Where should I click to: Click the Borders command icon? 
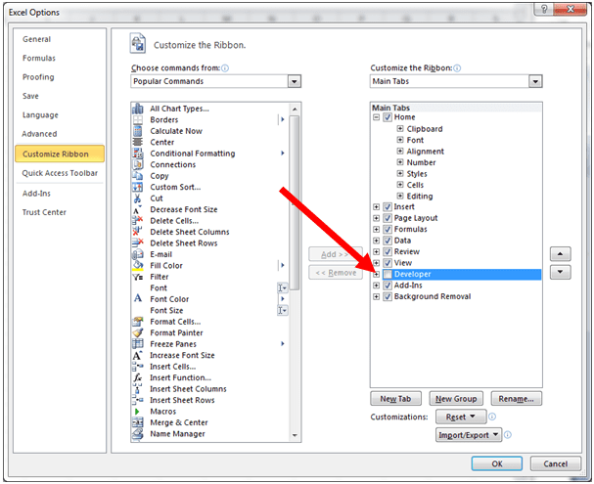click(138, 119)
